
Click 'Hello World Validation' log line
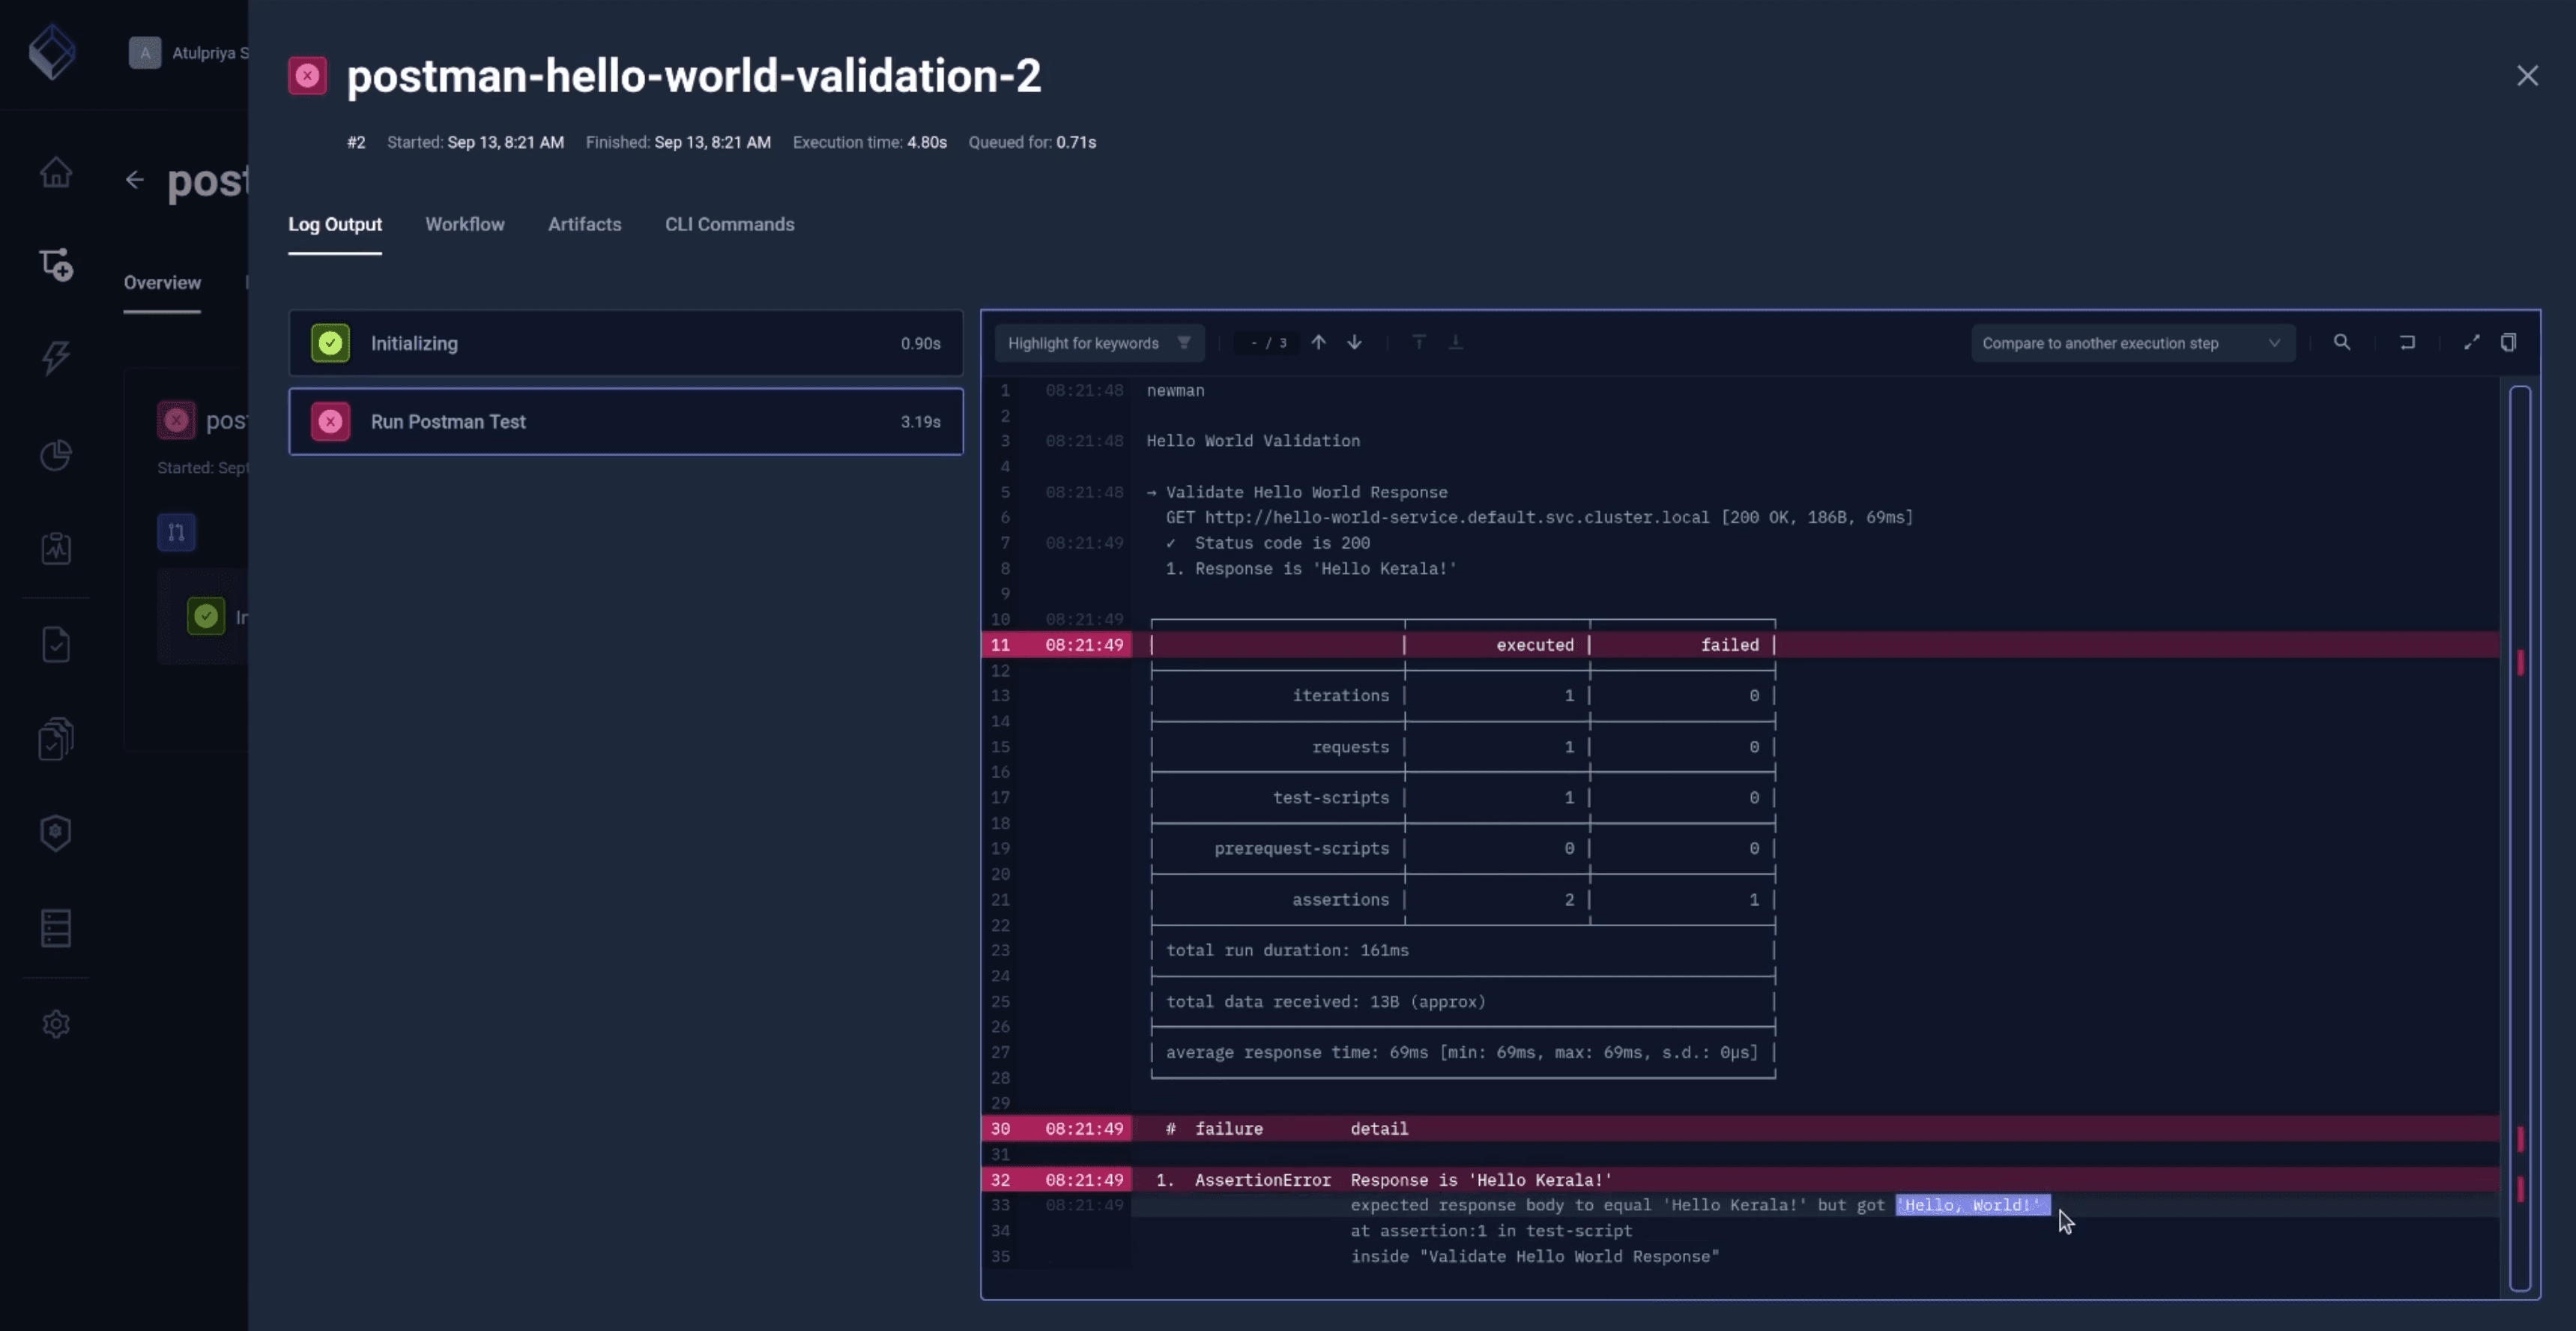pyautogui.click(x=1253, y=441)
